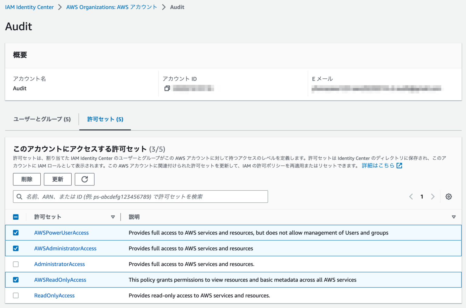Sort by 許可セット column arrow

[x=113, y=217]
